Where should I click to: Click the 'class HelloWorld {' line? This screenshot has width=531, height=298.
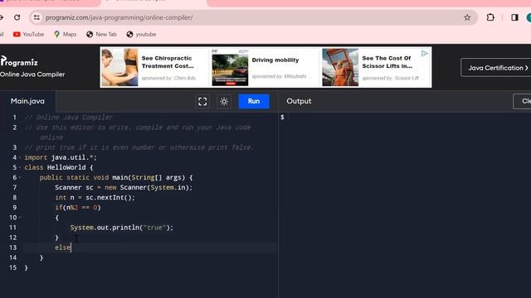tap(59, 167)
